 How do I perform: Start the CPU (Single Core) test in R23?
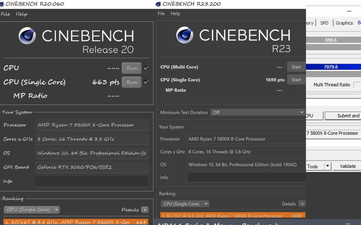pos(296,80)
